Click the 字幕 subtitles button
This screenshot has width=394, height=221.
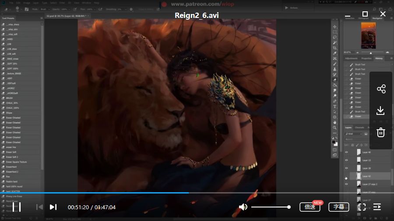tap(339, 207)
